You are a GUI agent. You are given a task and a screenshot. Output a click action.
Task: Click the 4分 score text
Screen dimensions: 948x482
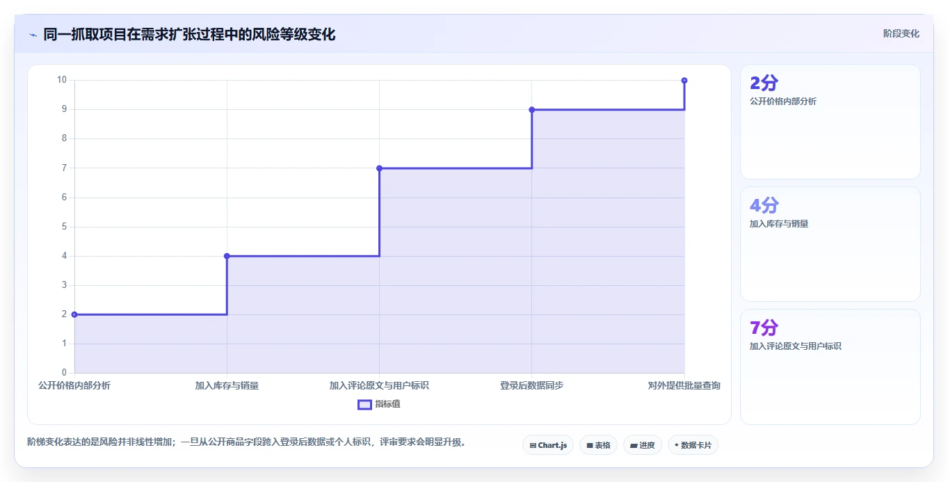click(764, 205)
